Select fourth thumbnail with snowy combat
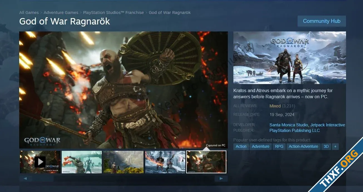The width and height of the screenshot is (363, 192). [165, 162]
